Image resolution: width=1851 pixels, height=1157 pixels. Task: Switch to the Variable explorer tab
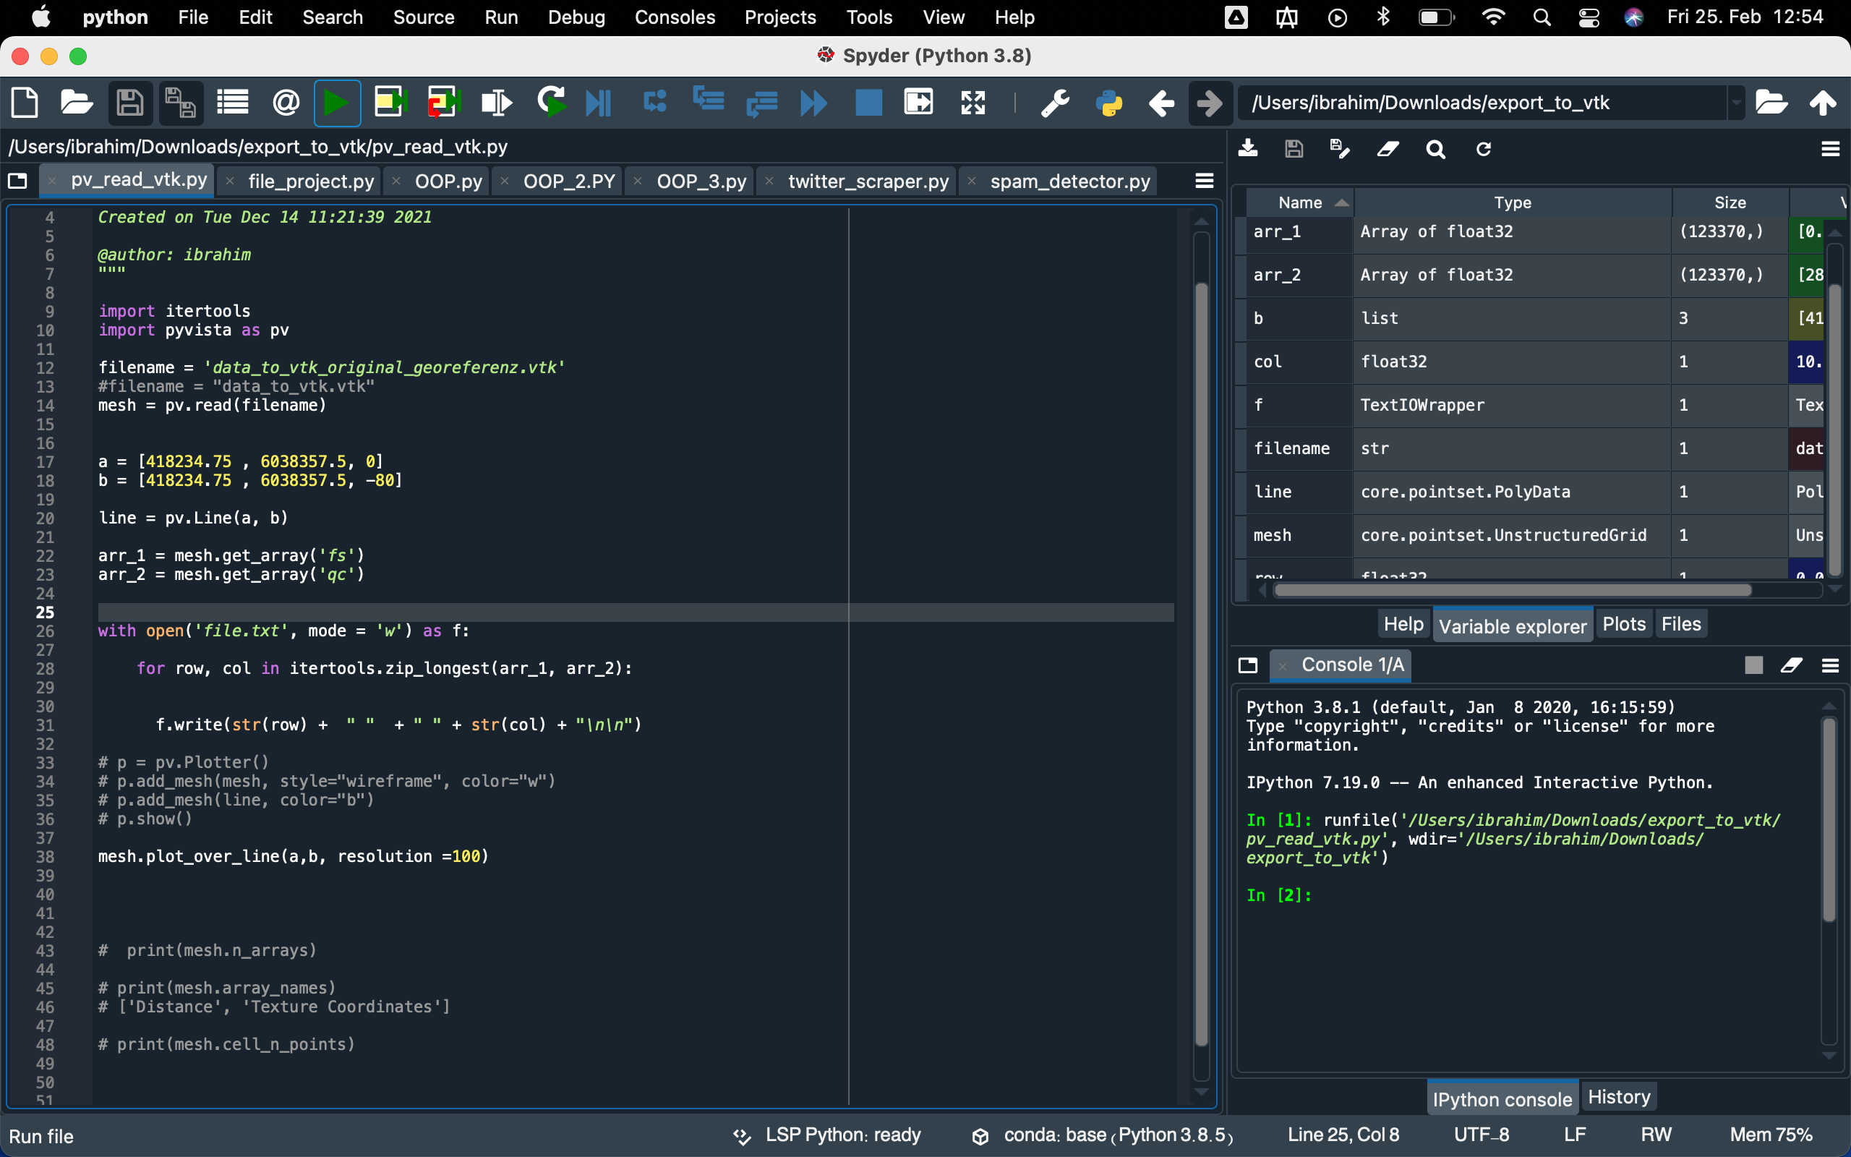[x=1512, y=626]
